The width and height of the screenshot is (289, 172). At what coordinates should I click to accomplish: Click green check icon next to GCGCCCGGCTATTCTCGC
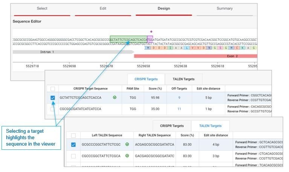click(x=127, y=144)
